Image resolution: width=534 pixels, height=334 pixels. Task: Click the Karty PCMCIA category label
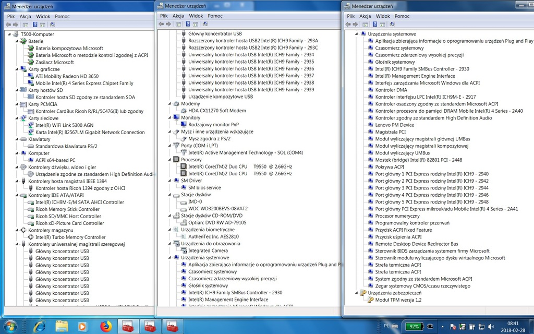[43, 104]
